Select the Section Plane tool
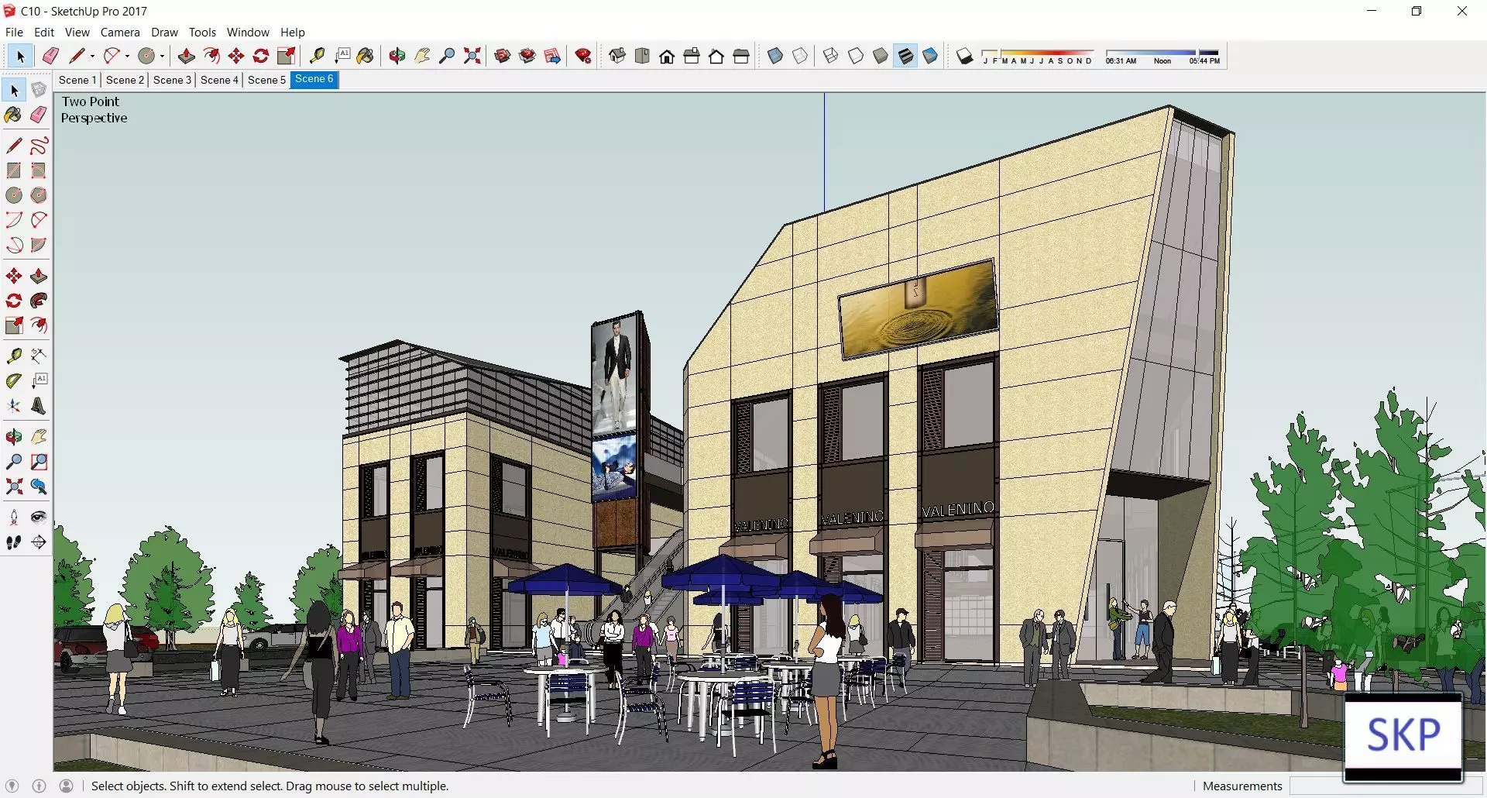This screenshot has height=798, width=1487. click(39, 542)
